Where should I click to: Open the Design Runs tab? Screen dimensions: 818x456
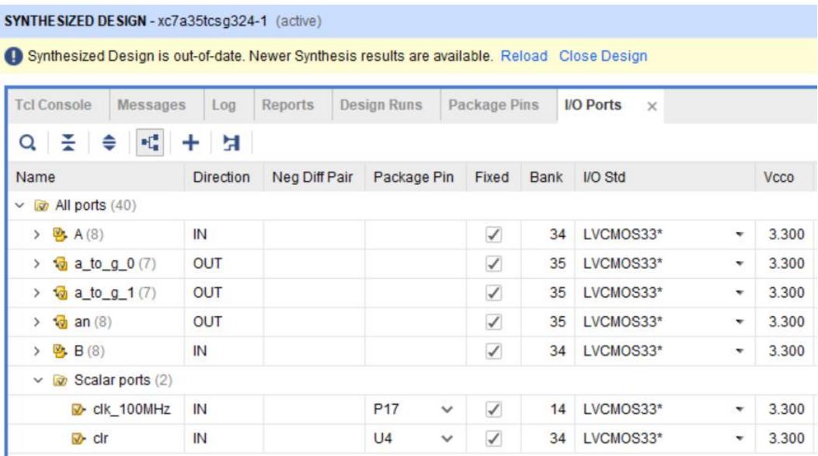tap(381, 106)
